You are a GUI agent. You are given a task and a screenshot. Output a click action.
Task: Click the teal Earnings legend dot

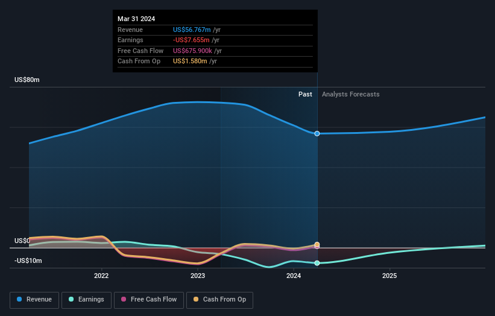point(71,299)
